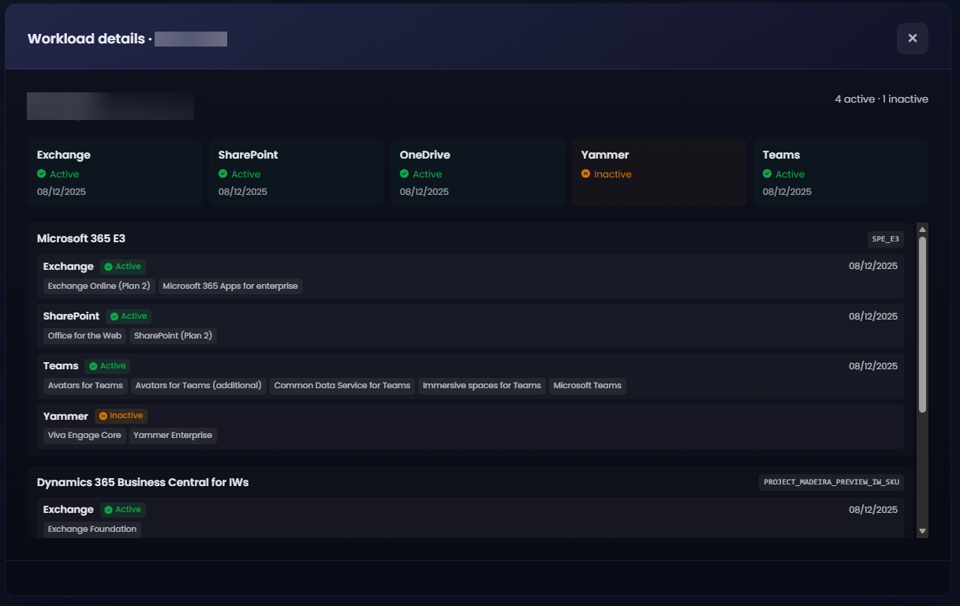Click the scrollbar up arrow
Viewport: 960px width, 606px height.
(x=922, y=230)
